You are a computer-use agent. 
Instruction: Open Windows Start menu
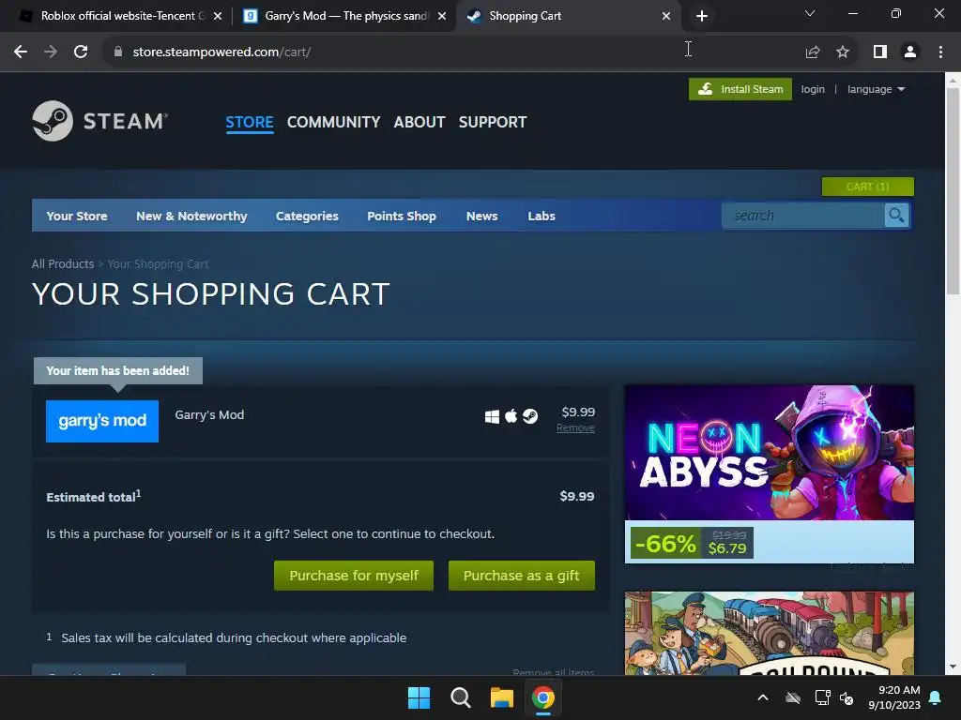[419, 697]
